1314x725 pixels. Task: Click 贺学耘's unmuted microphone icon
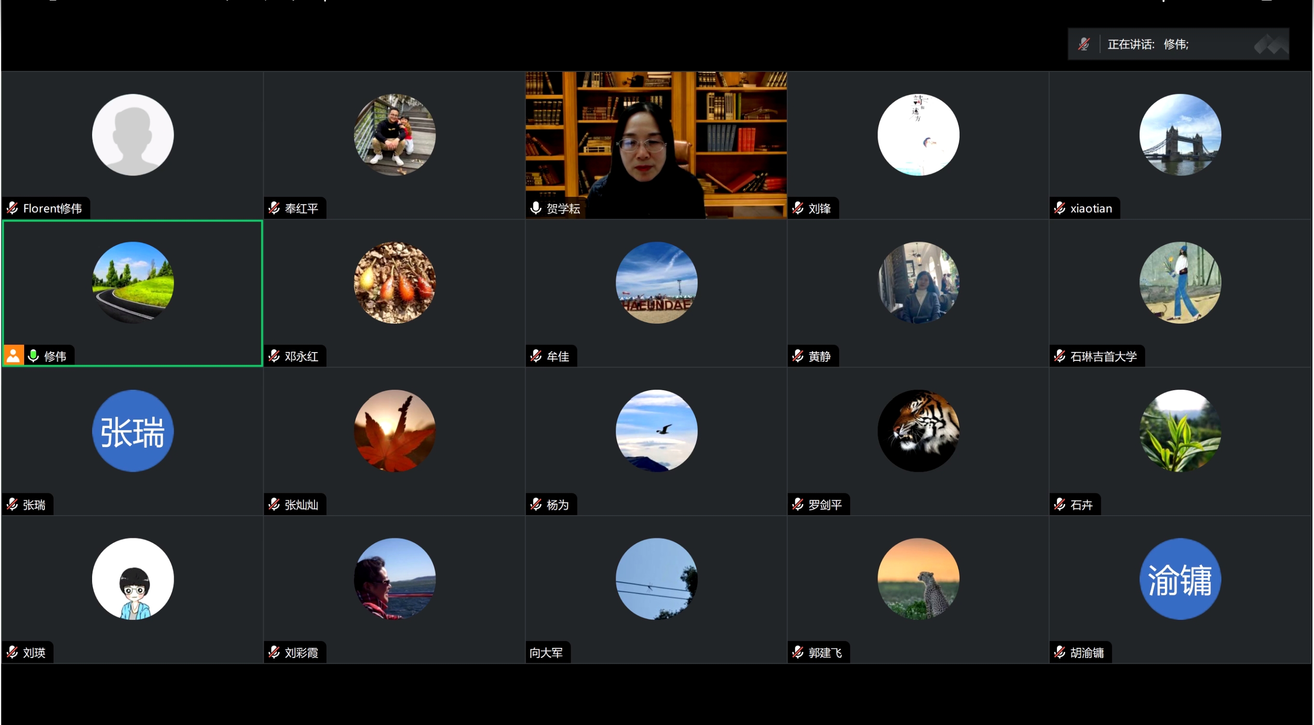click(x=536, y=208)
